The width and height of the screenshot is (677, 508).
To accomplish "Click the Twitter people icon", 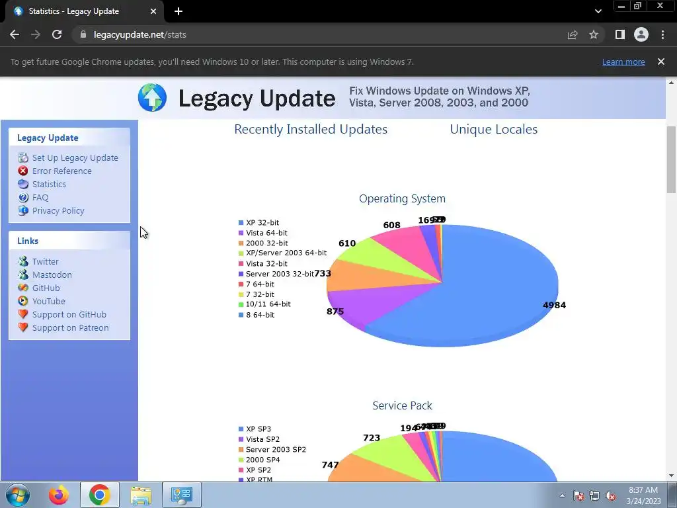I will pos(23,261).
